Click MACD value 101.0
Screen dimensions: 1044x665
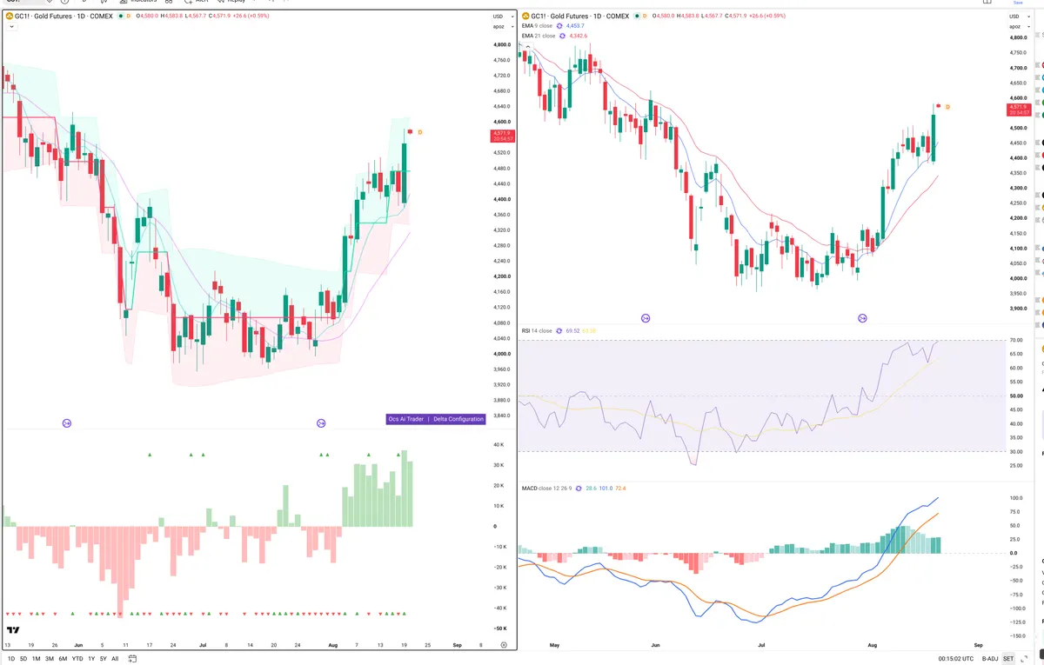[606, 489]
